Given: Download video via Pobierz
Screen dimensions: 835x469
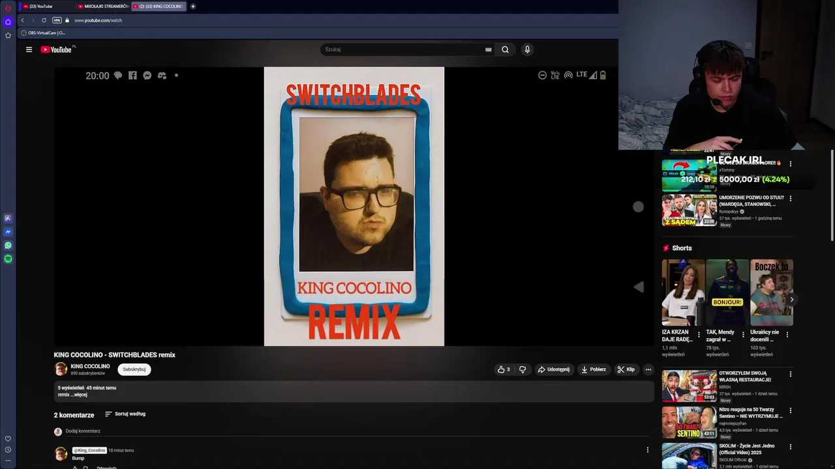Looking at the screenshot, I should 594,369.
